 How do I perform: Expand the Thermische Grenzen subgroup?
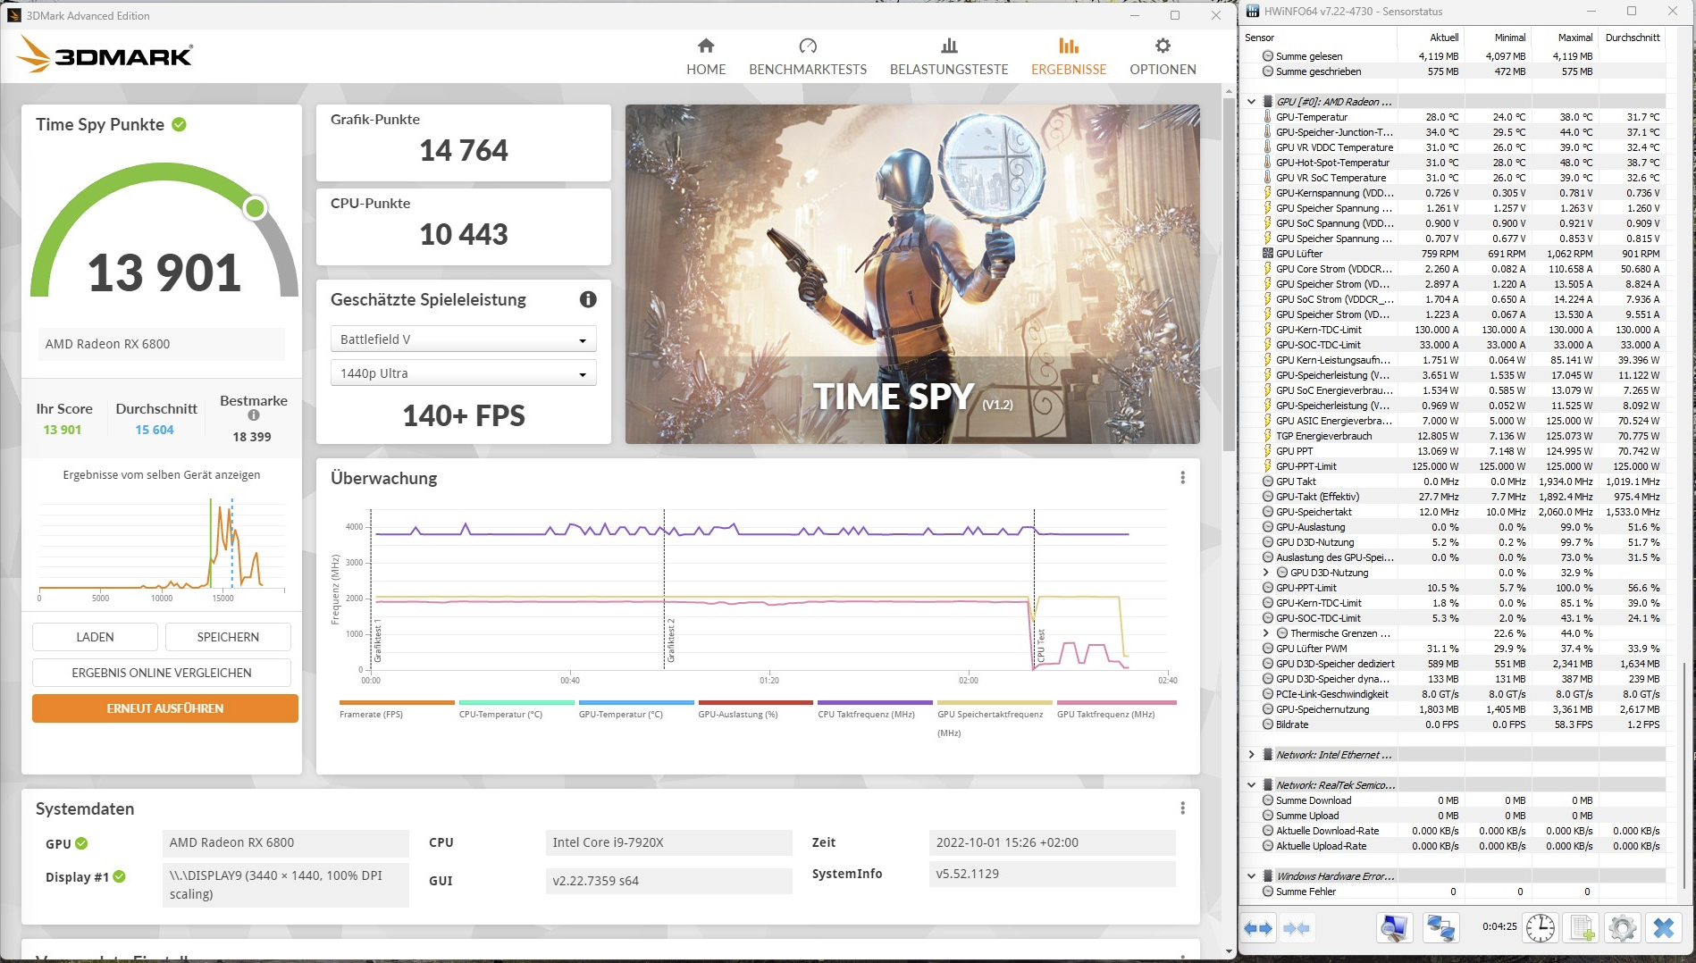(x=1266, y=633)
